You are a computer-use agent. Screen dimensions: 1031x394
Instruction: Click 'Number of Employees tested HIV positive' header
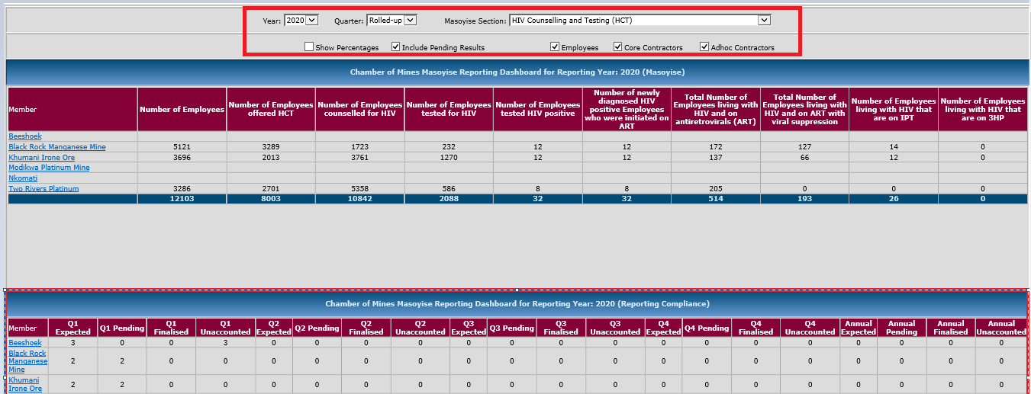point(538,109)
